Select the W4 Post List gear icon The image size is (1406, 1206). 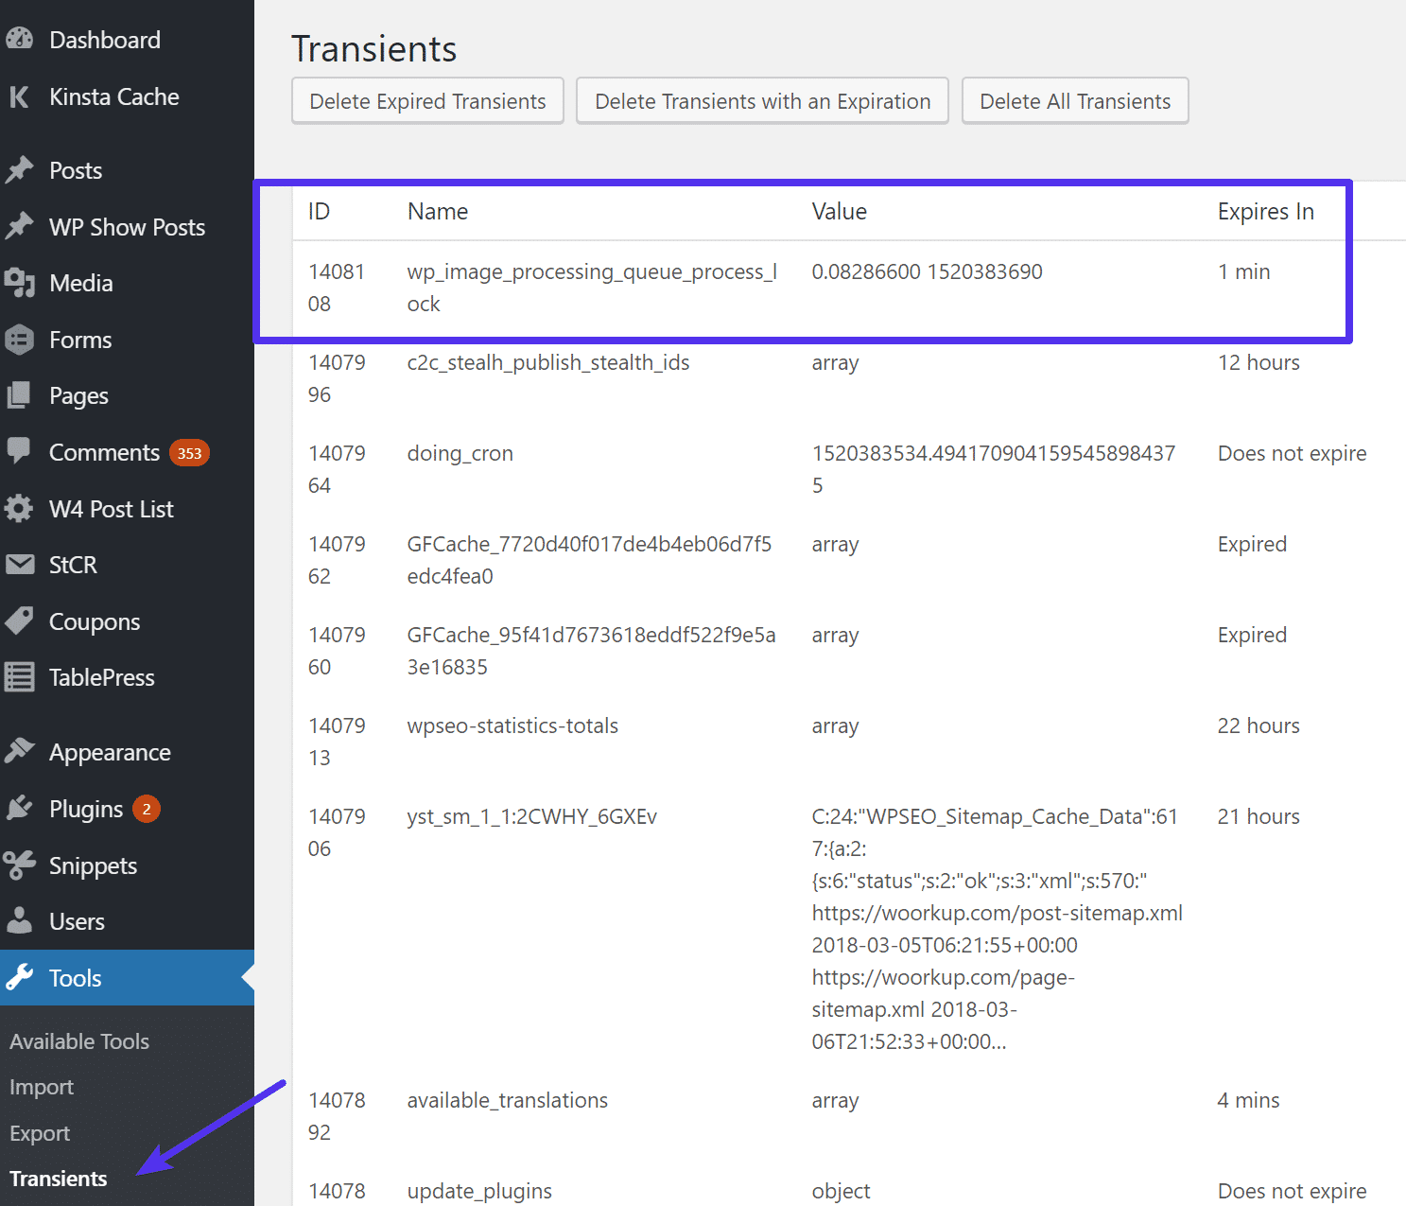tap(19, 509)
